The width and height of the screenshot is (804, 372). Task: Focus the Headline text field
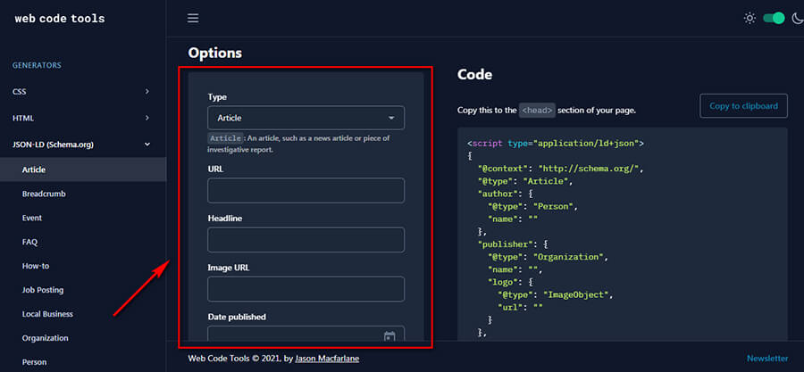(306, 240)
